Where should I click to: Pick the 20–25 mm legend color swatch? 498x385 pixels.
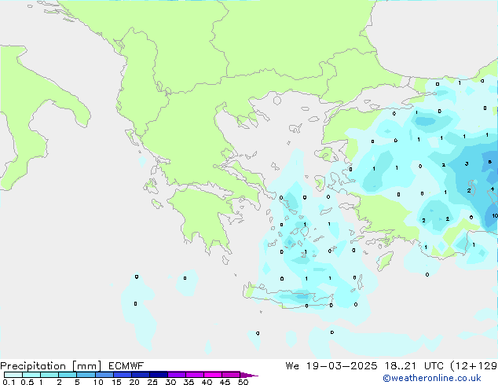click(x=141, y=375)
